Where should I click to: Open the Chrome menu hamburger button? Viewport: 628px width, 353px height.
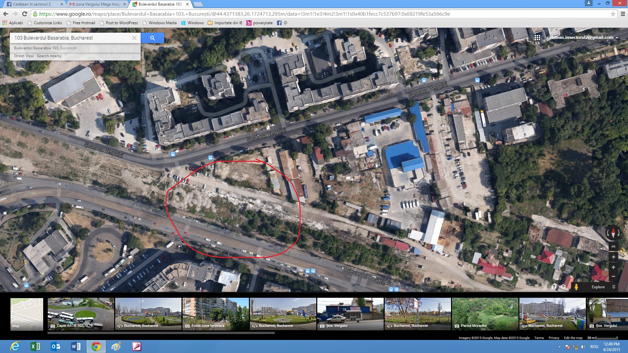point(623,14)
